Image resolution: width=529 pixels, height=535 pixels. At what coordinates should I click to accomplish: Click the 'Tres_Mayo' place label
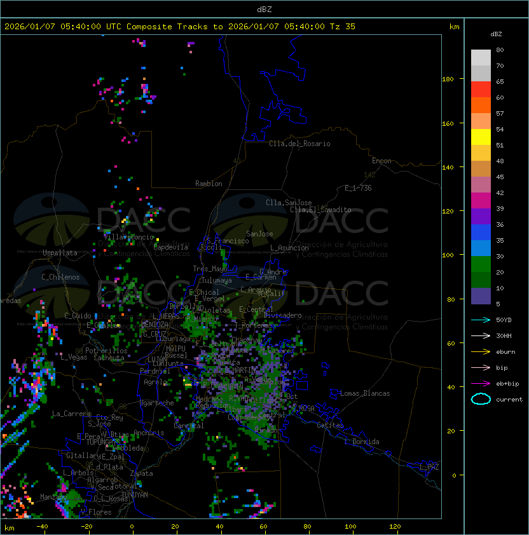coord(210,269)
